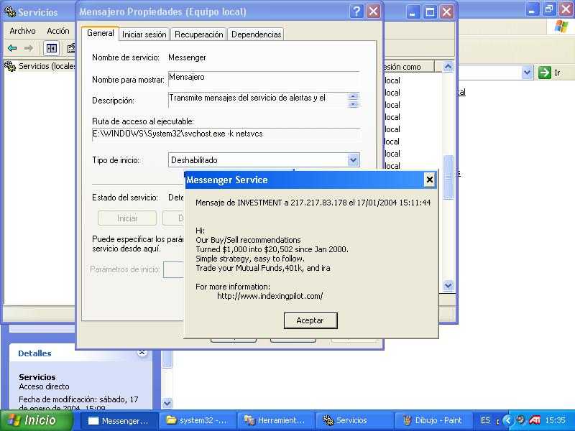Select the General tab
This screenshot has height=431, width=575.
tap(101, 33)
